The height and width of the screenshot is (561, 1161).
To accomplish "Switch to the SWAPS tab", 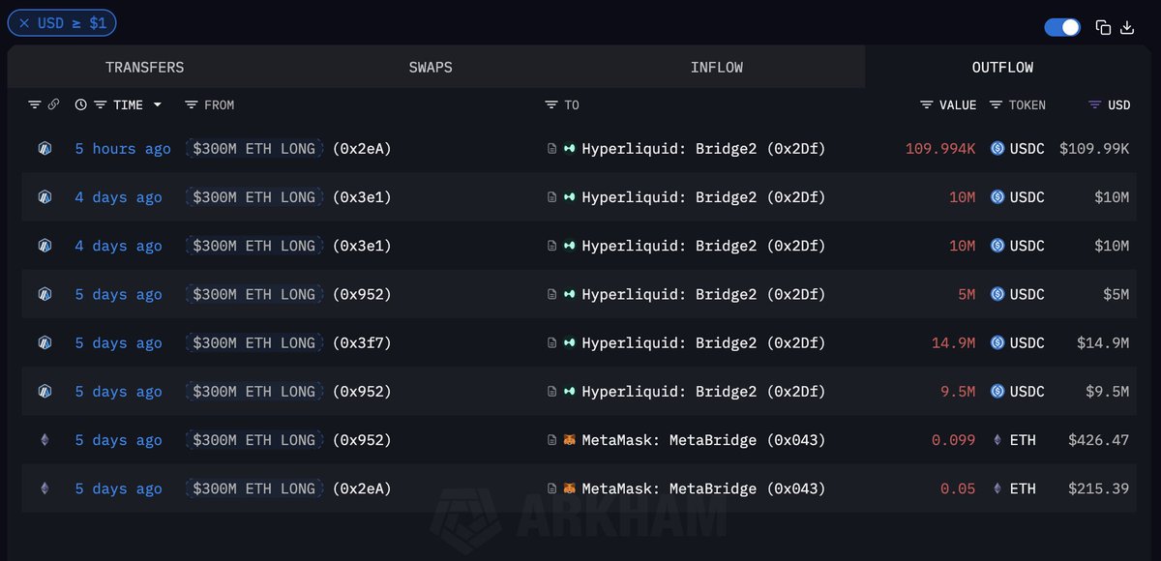I will (x=431, y=68).
